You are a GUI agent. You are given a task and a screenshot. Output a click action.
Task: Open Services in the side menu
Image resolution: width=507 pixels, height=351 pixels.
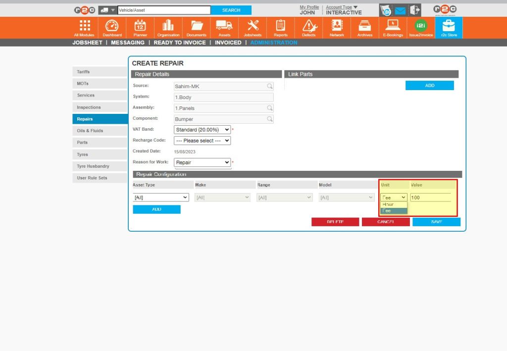click(100, 96)
